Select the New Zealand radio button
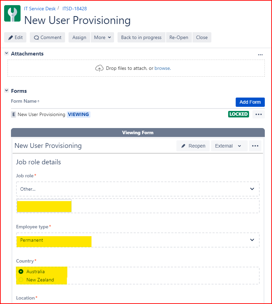Image resolution: width=272 pixels, height=304 pixels. tap(21, 280)
